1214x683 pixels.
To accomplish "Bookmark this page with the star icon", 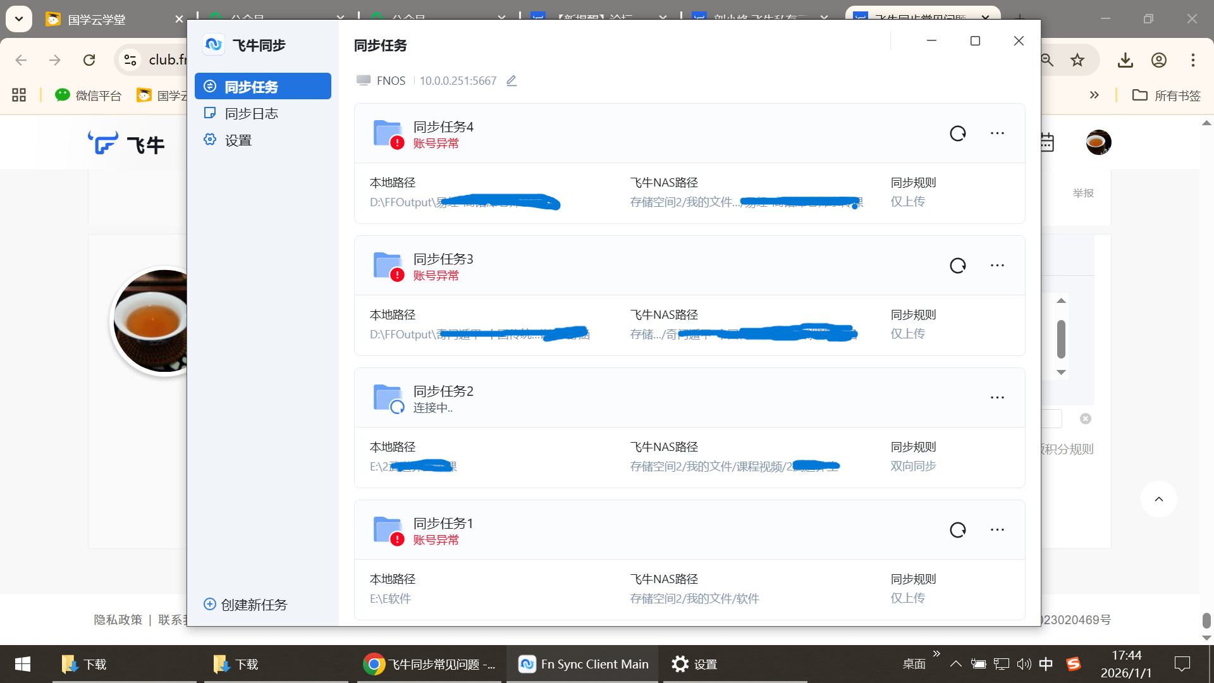I will pyautogui.click(x=1077, y=60).
